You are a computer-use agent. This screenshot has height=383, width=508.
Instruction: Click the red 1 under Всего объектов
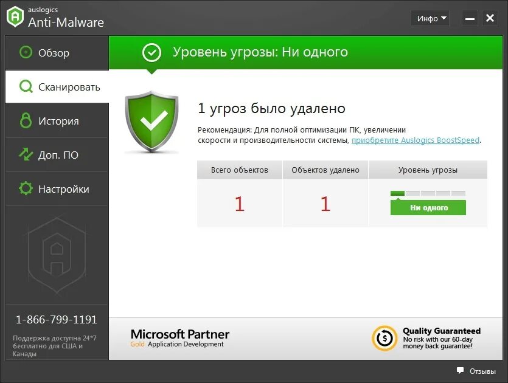pos(240,204)
